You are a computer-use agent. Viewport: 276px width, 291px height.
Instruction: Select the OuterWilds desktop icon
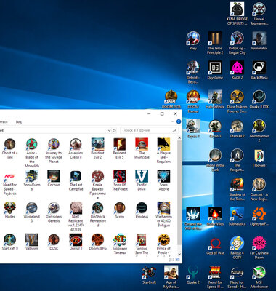pyautogui.click(x=215, y=217)
